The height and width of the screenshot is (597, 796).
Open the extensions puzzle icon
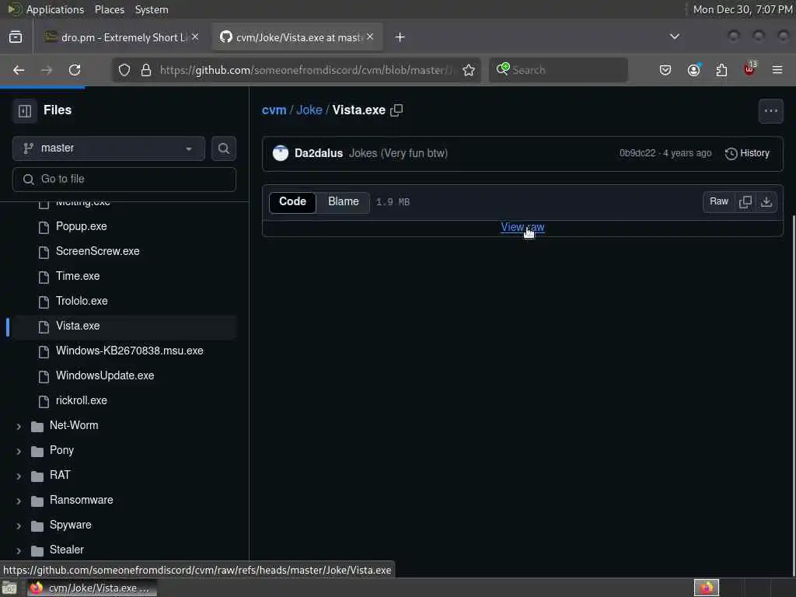[x=721, y=70]
